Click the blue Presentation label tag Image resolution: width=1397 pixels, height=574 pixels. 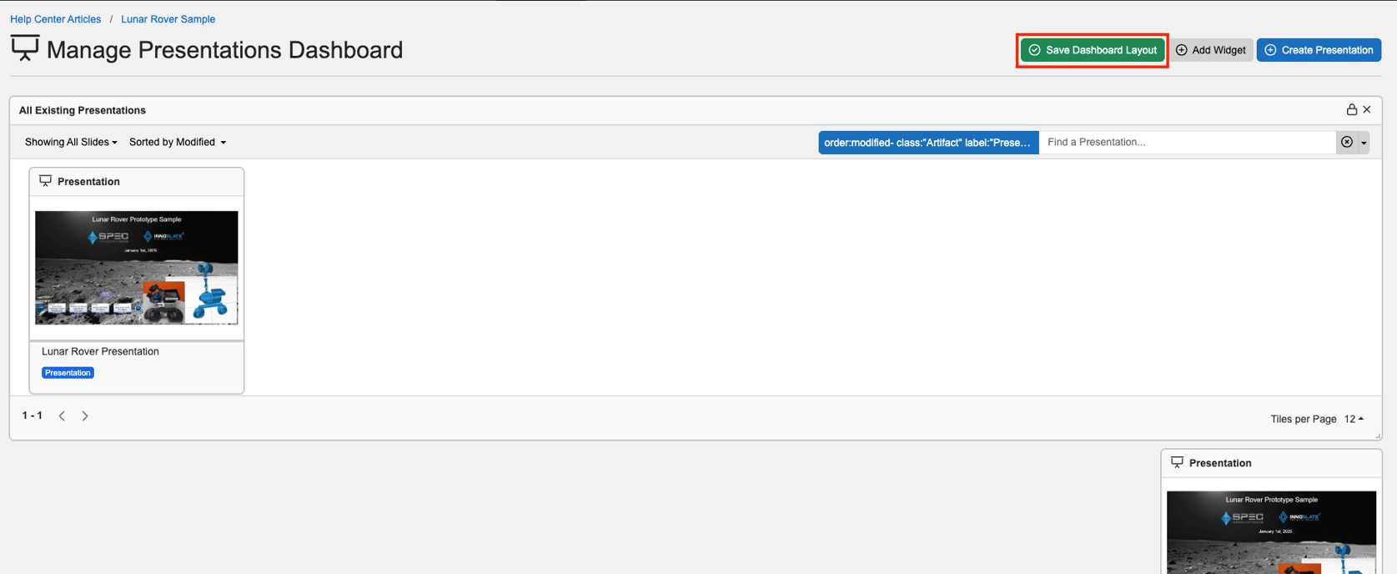point(68,373)
